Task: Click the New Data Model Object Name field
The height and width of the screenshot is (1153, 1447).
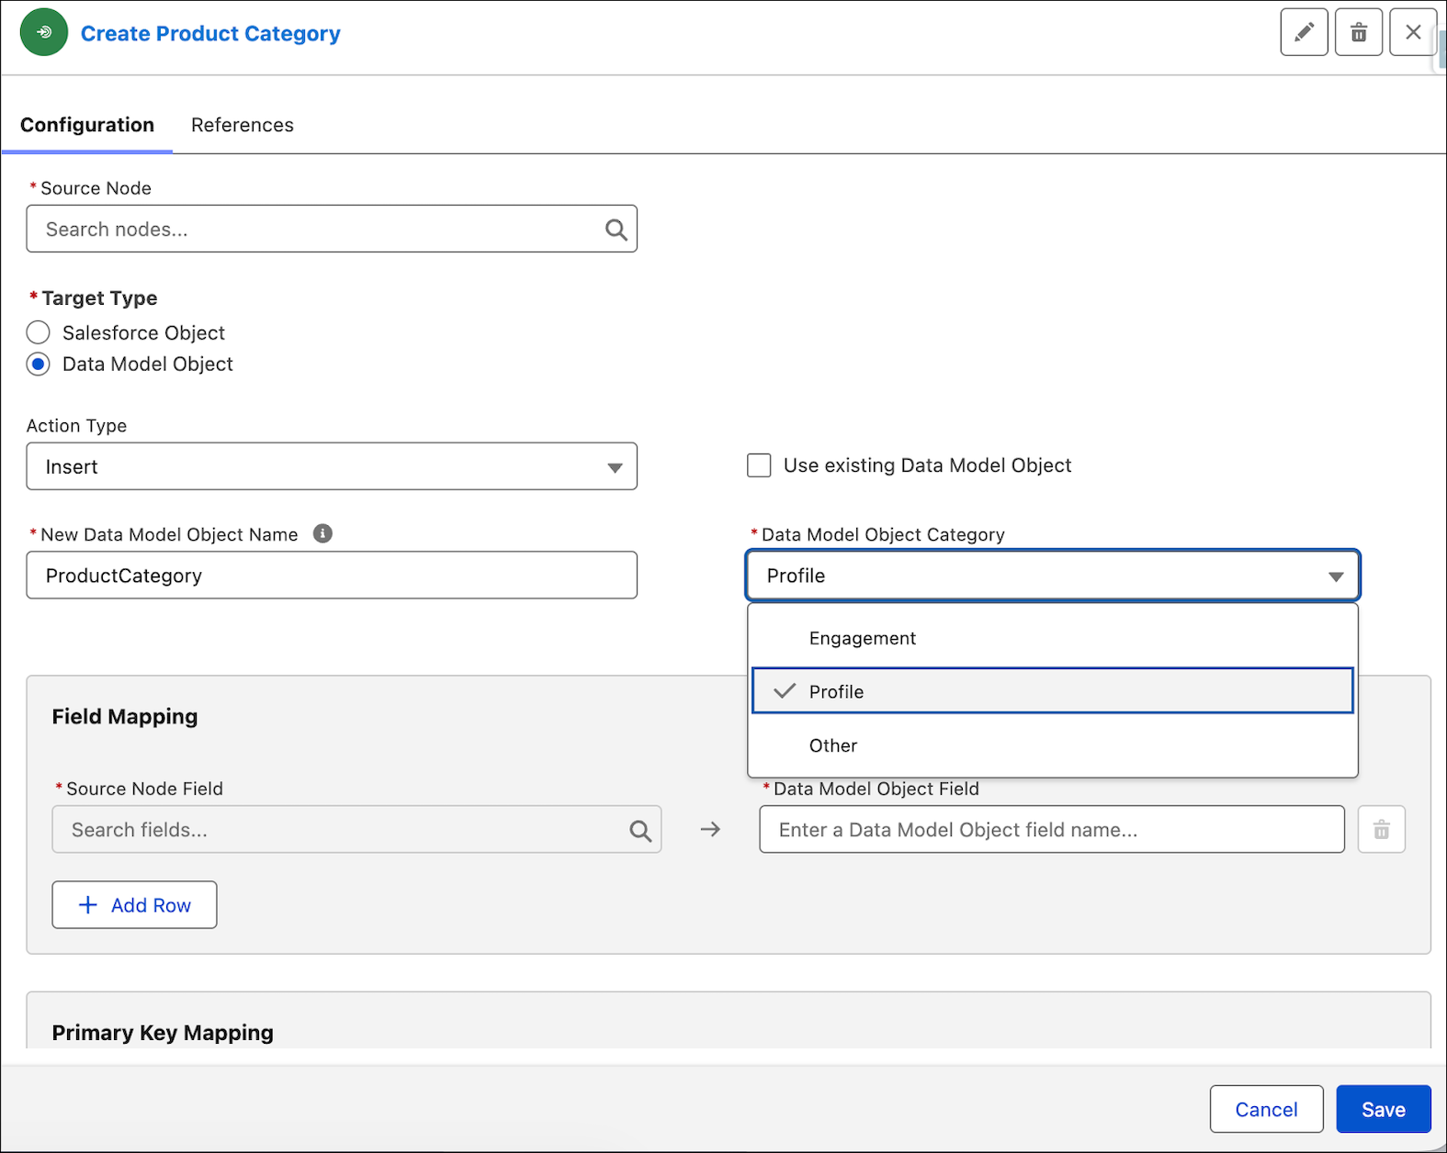Action: click(332, 576)
